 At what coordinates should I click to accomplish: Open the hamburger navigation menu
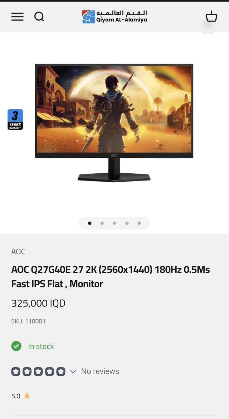(18, 16)
